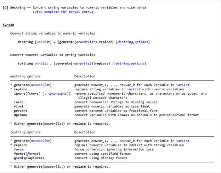221x173 pixels.
Task: Click the bold float type in description
Action: coord(145,107)
